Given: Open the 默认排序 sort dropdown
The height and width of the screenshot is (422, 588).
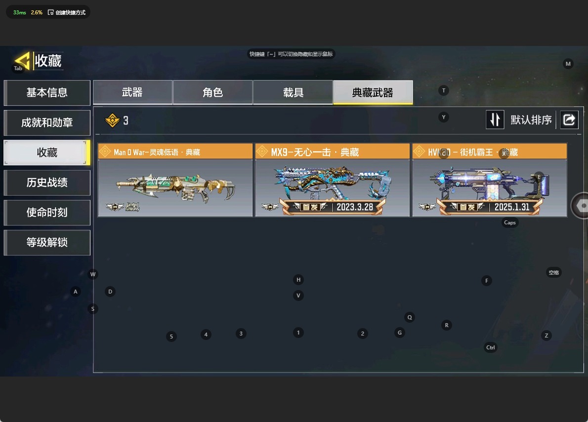Looking at the screenshot, I should pyautogui.click(x=531, y=120).
